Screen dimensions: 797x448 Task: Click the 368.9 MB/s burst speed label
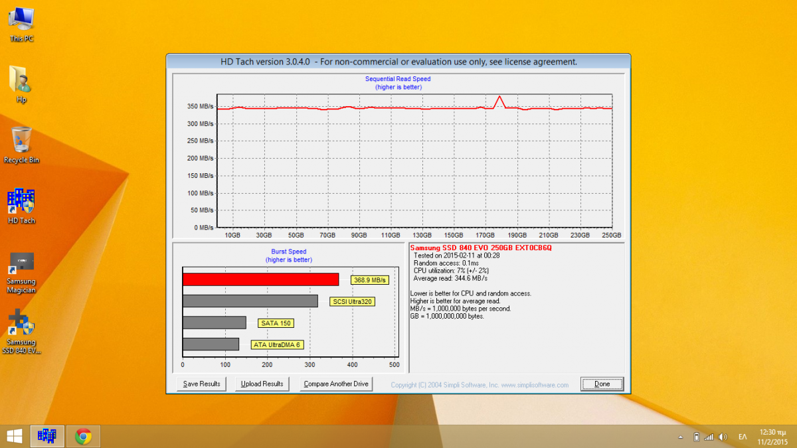tap(370, 280)
